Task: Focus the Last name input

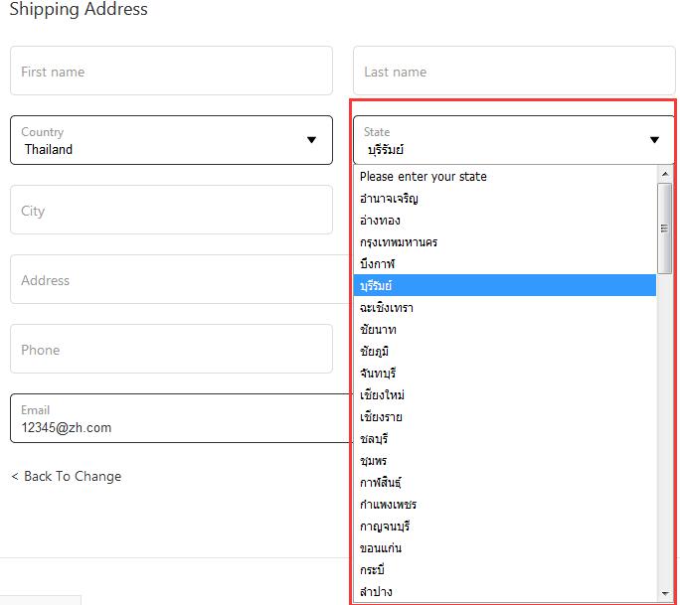Action: point(513,72)
